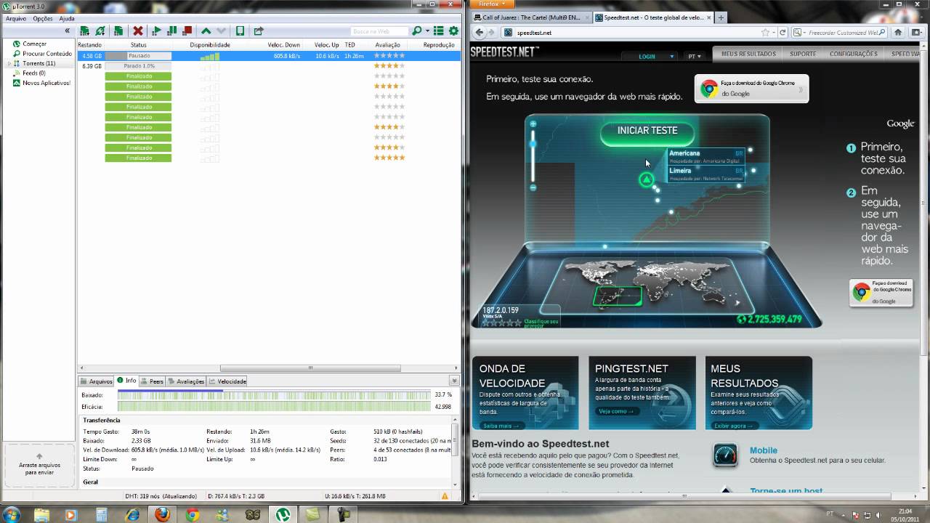Stop the torrent with the red square icon
The image size is (930, 523).
pos(187,31)
